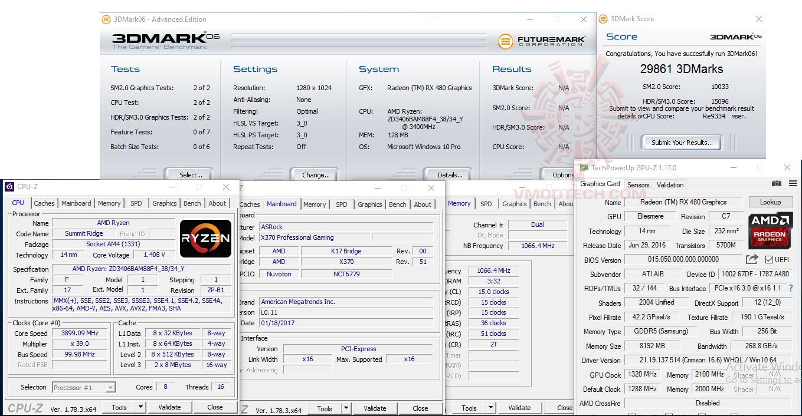
Task: Click Close in the Mainboard CPU-Z window
Action: click(x=420, y=408)
